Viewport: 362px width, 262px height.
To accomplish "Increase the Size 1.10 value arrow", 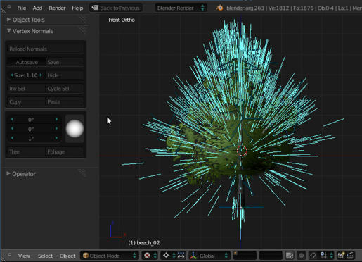I will pyautogui.click(x=41, y=75).
